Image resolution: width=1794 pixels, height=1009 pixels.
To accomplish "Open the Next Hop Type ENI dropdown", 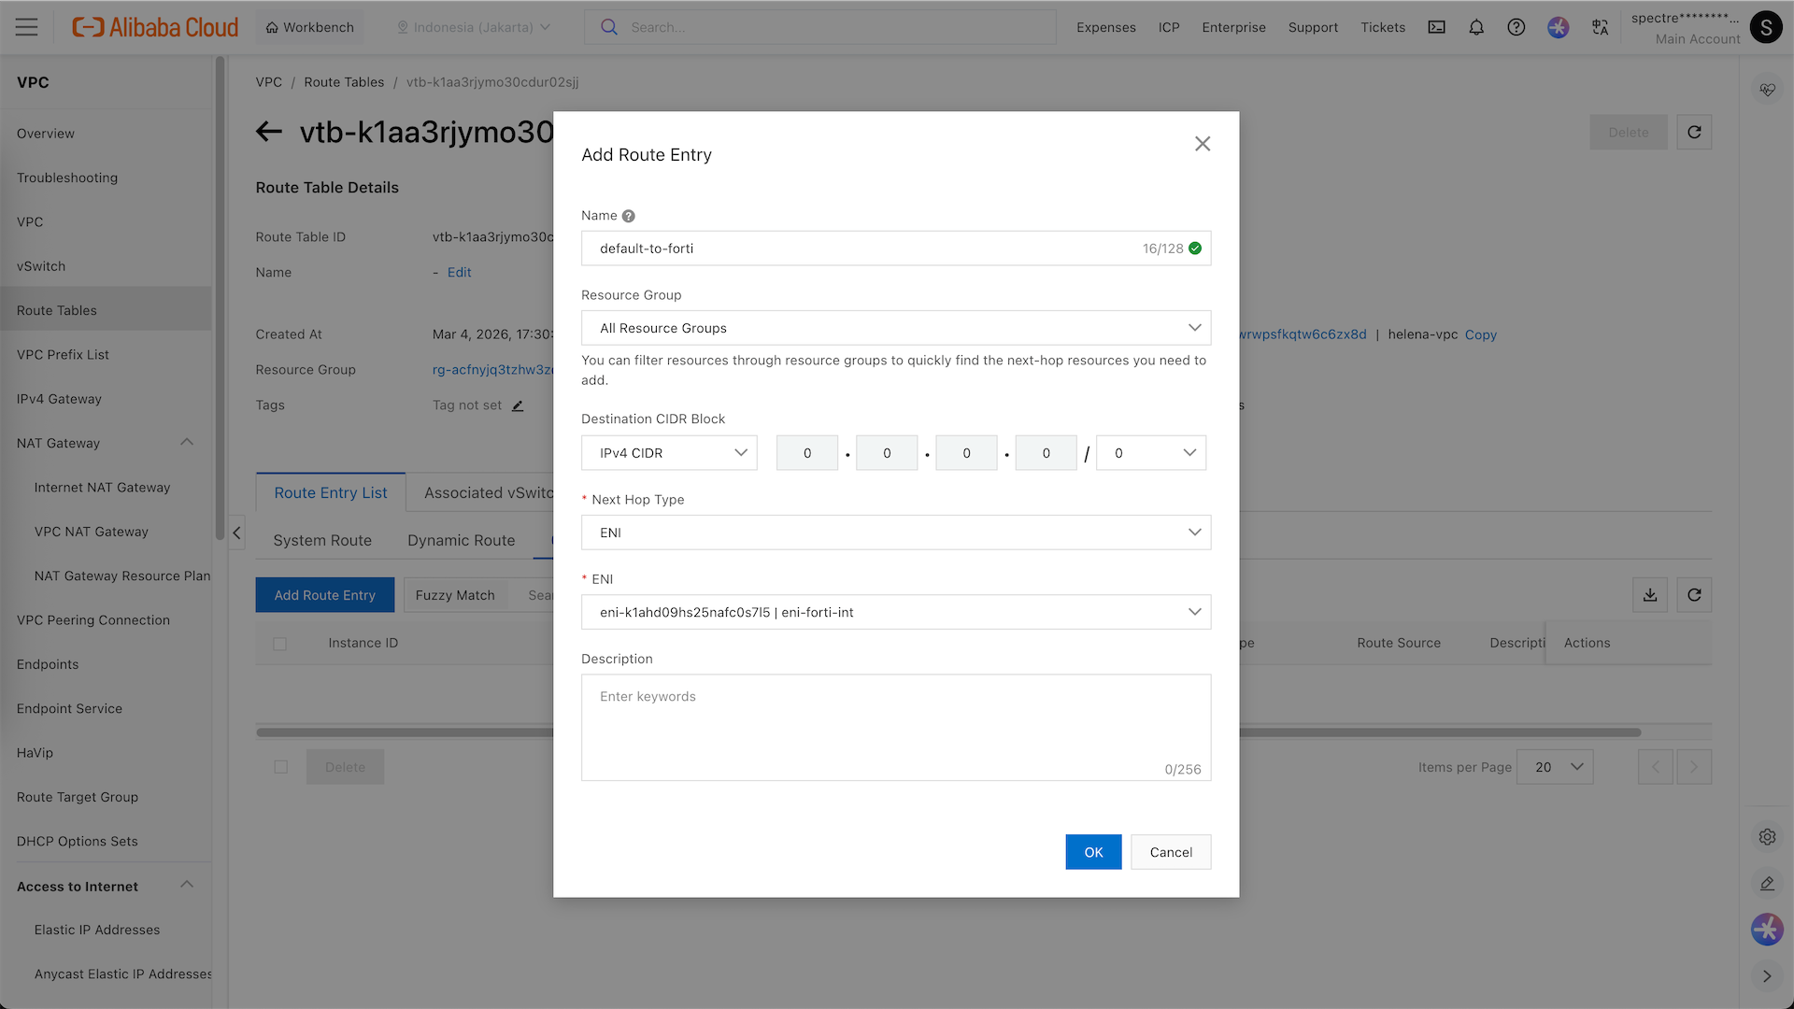I will (895, 533).
